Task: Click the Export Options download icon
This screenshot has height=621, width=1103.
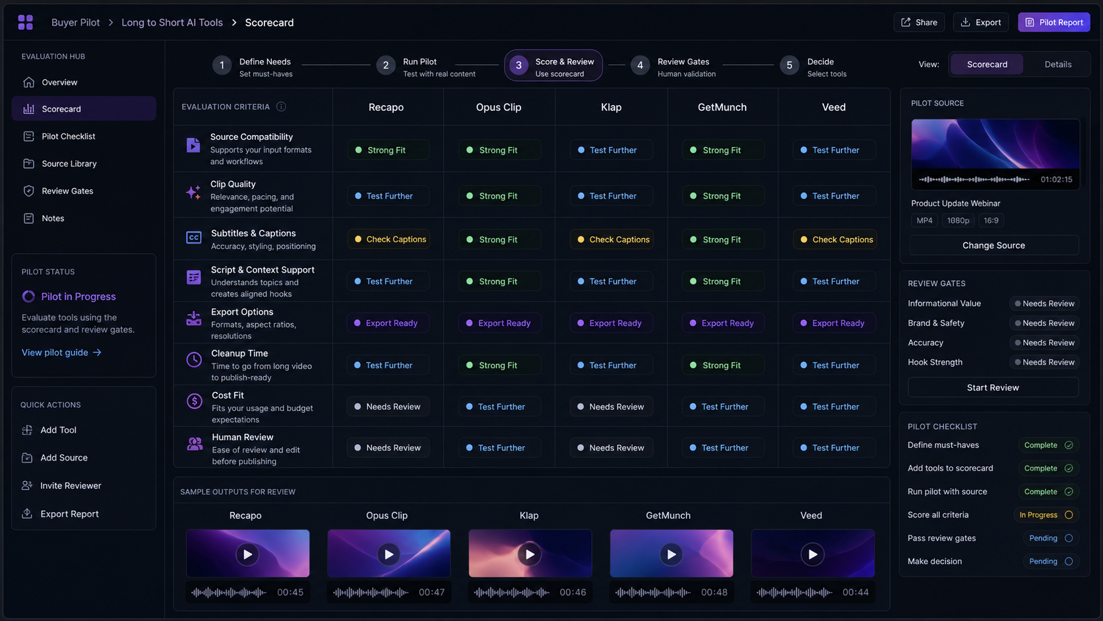Action: pos(193,319)
